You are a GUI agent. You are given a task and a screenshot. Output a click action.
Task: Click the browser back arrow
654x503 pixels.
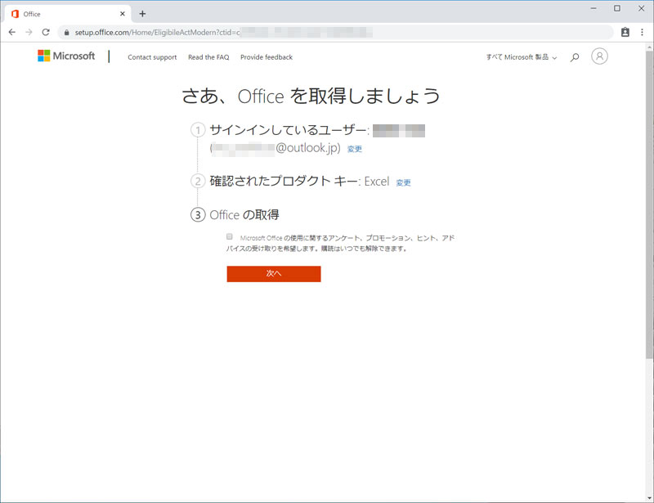coord(12,32)
